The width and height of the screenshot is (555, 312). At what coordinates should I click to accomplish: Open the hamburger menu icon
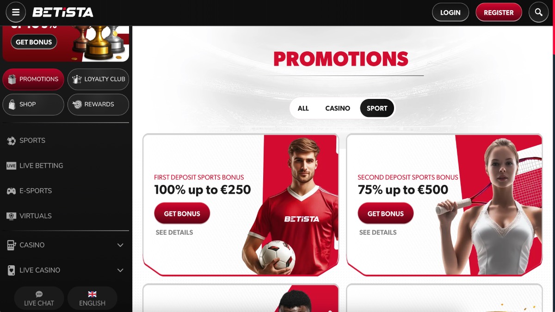(x=16, y=12)
